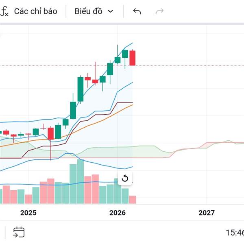Image resolution: width=244 pixels, height=244 pixels.
Task: Click the redo arrow icon
Action: click(x=159, y=11)
